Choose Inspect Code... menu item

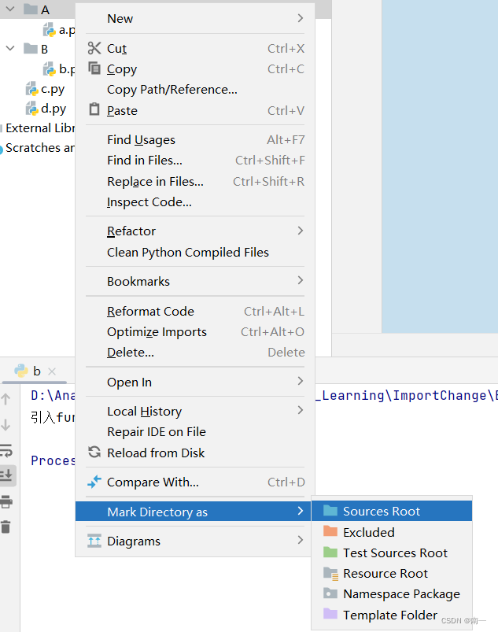coord(195,202)
